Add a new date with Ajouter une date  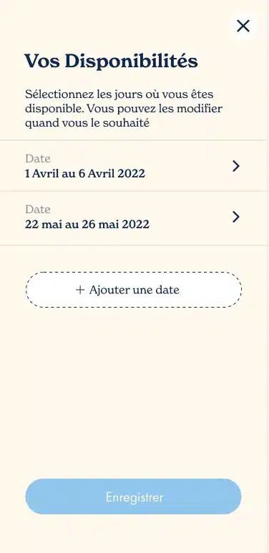coord(134,290)
